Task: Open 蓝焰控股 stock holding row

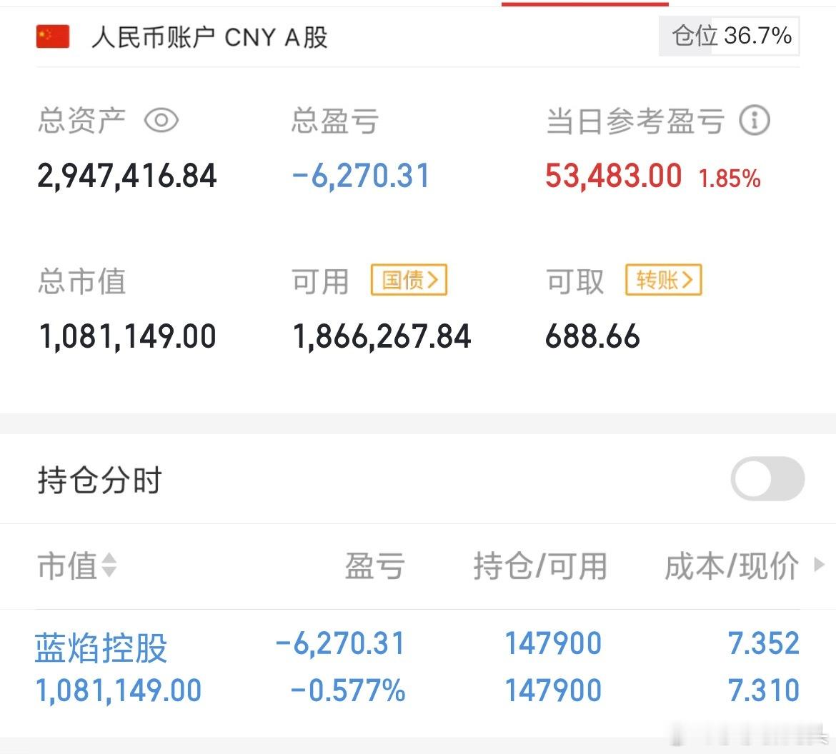Action: (x=417, y=667)
